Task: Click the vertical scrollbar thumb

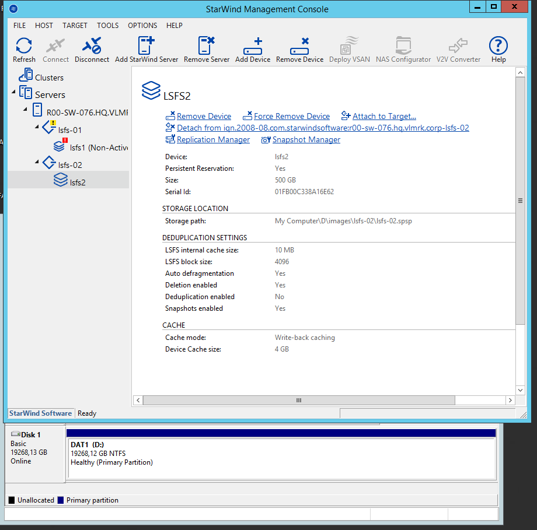Action: click(x=520, y=201)
